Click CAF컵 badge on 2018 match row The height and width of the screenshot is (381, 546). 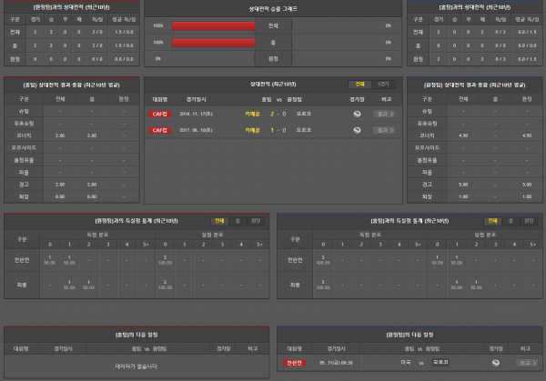160,114
